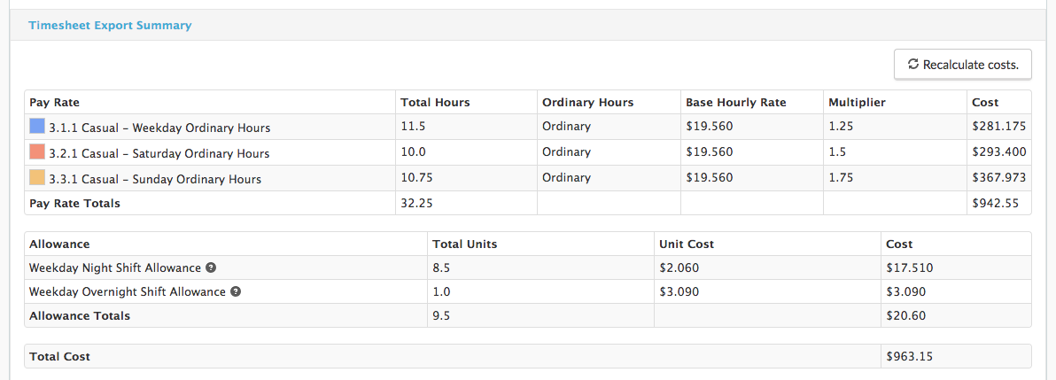Click the orange swatch for Sunday Ordinary Hours
The height and width of the screenshot is (380, 1056).
37,179
